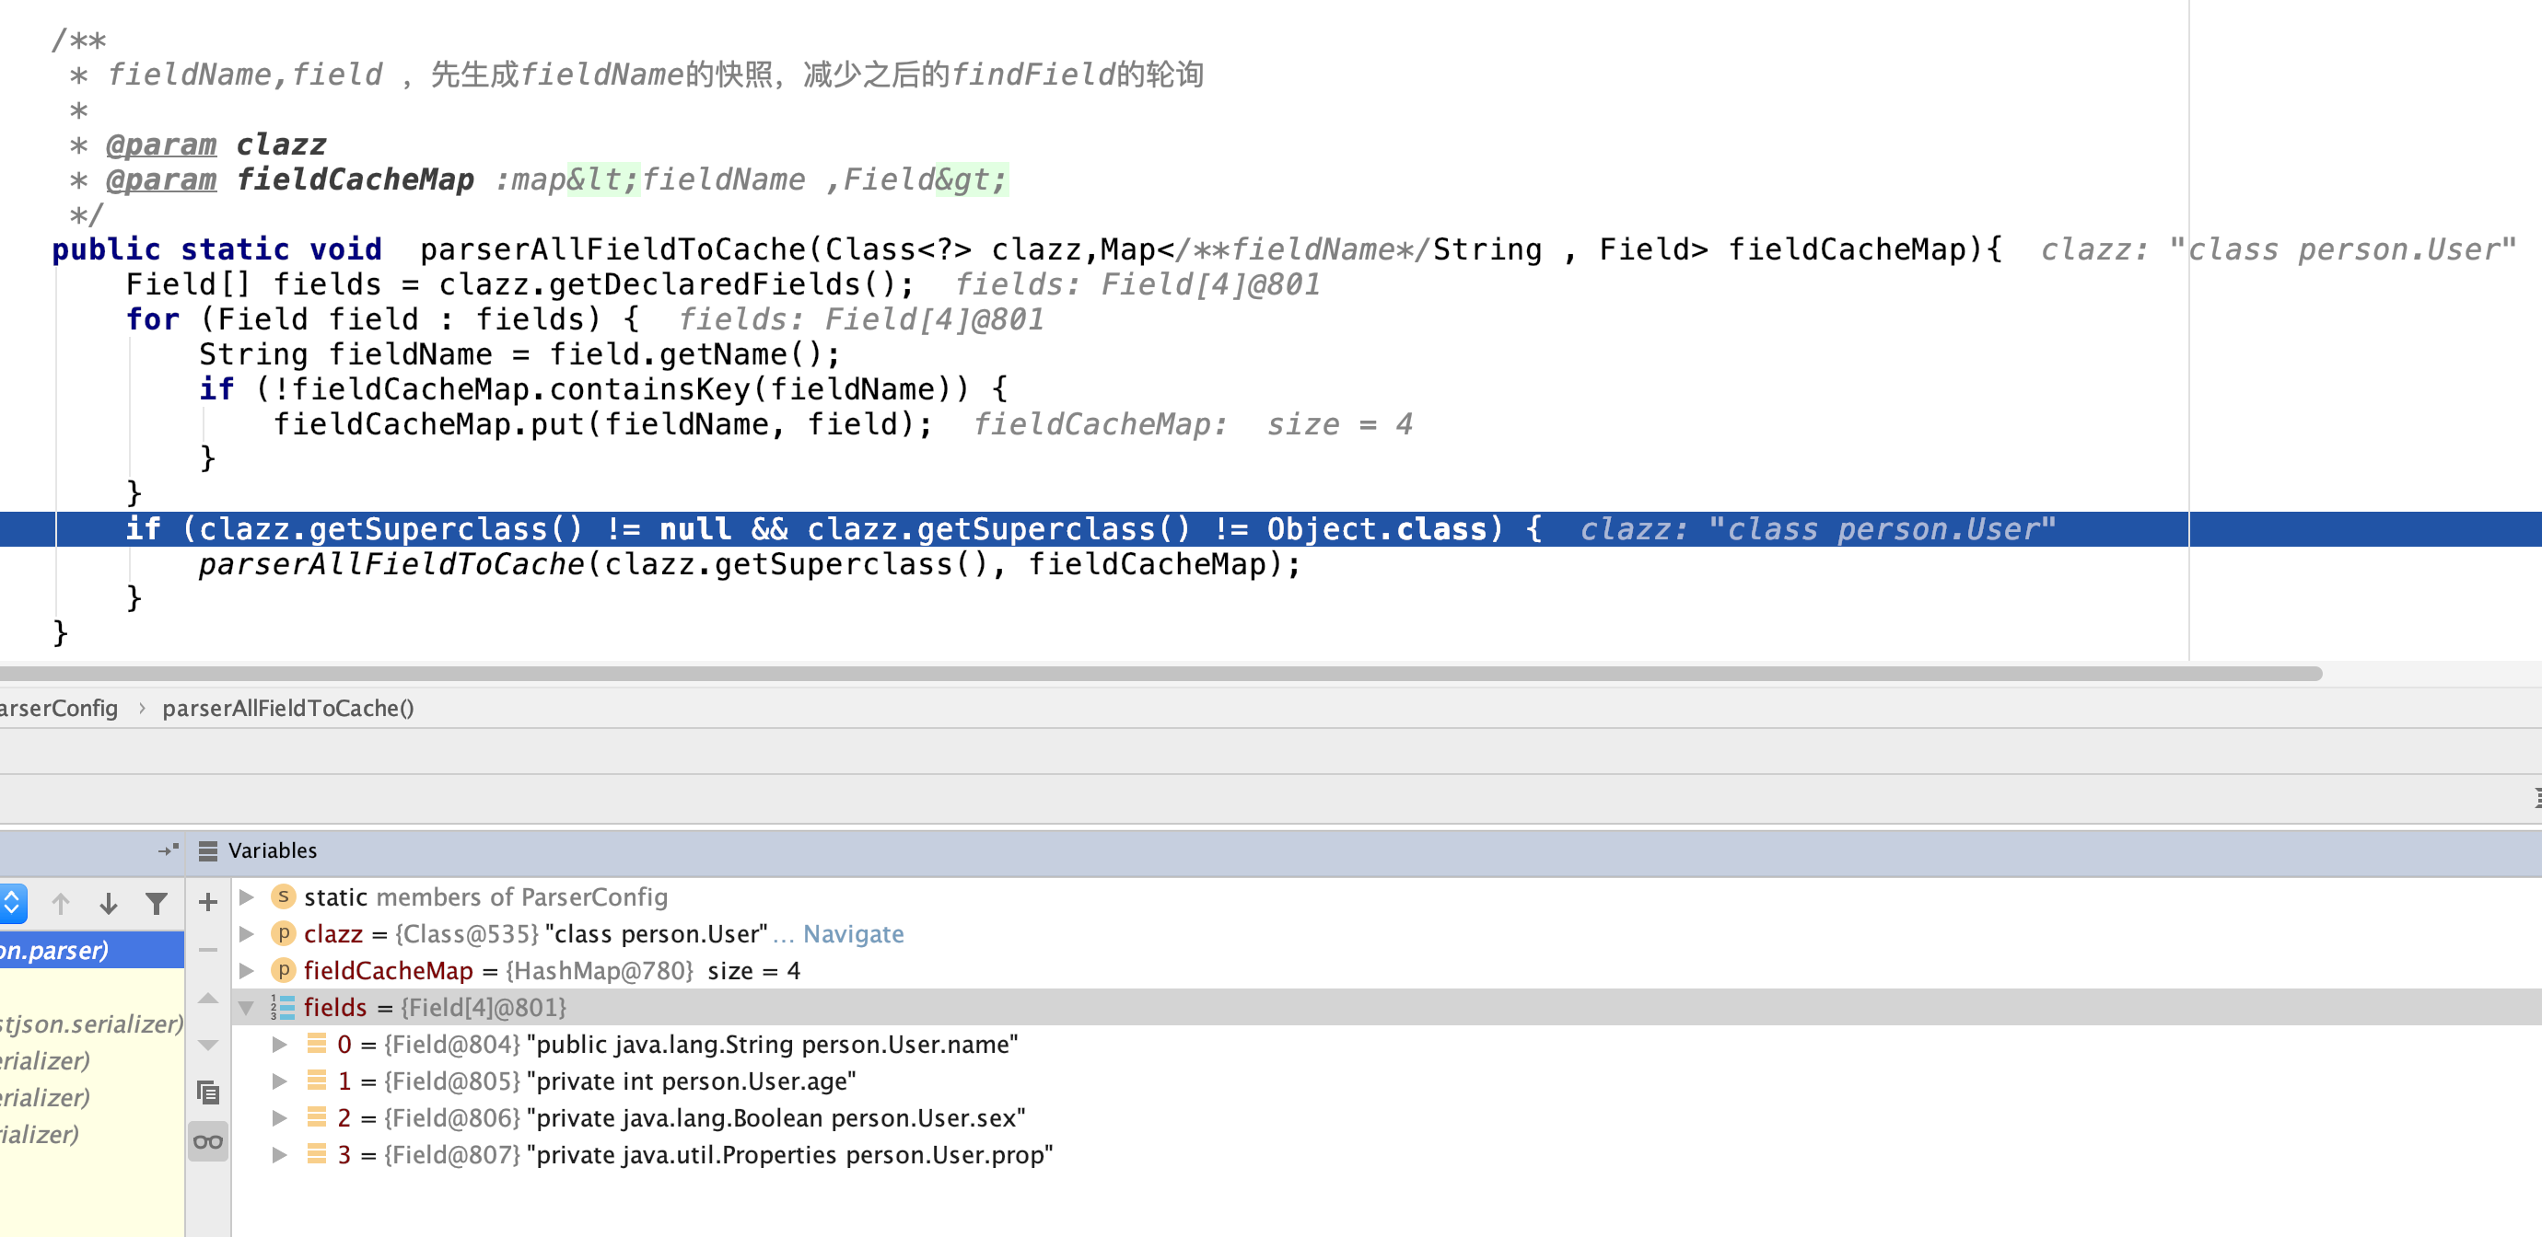Expand static members of ParserConfig
2542x1237 pixels.
pyautogui.click(x=247, y=896)
